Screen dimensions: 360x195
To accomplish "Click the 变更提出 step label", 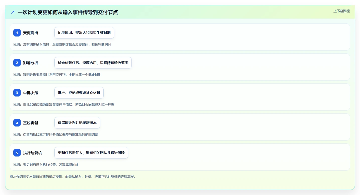I will click(31, 33).
